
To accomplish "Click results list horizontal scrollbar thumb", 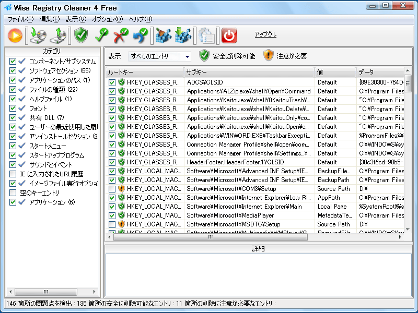I will (211, 237).
